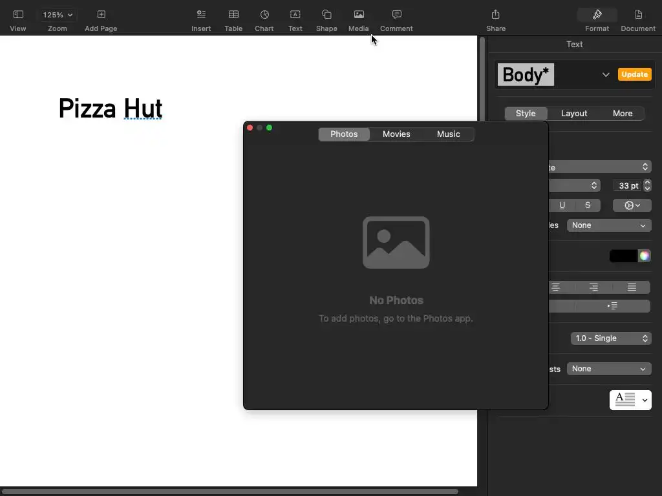Open the Character Styles None dropdown
The height and width of the screenshot is (496, 662).
click(609, 225)
